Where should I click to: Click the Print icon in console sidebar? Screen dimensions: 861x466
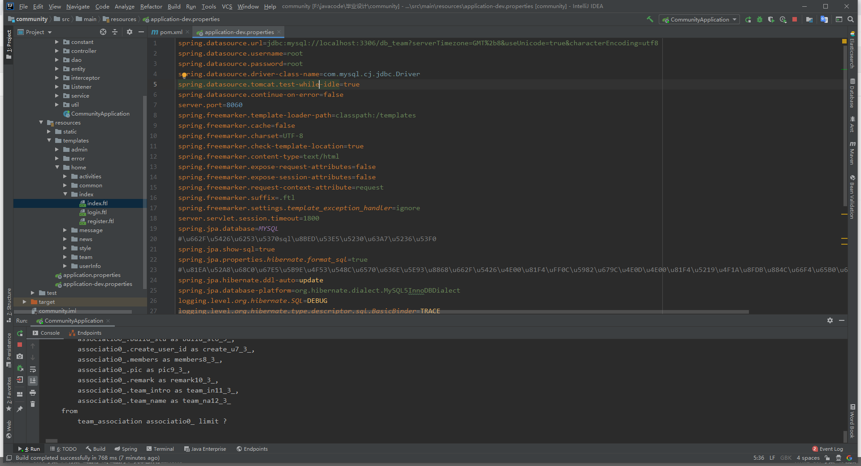[33, 393]
